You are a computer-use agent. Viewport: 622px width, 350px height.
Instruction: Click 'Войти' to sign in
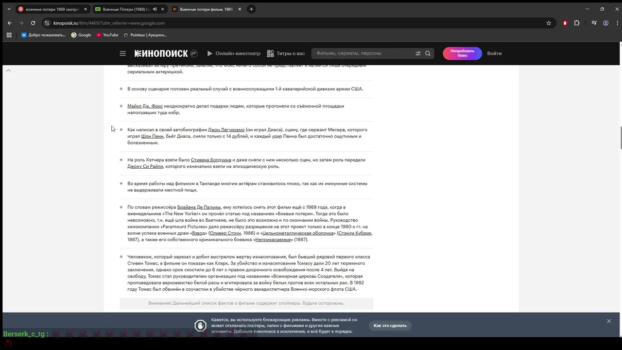coord(494,53)
